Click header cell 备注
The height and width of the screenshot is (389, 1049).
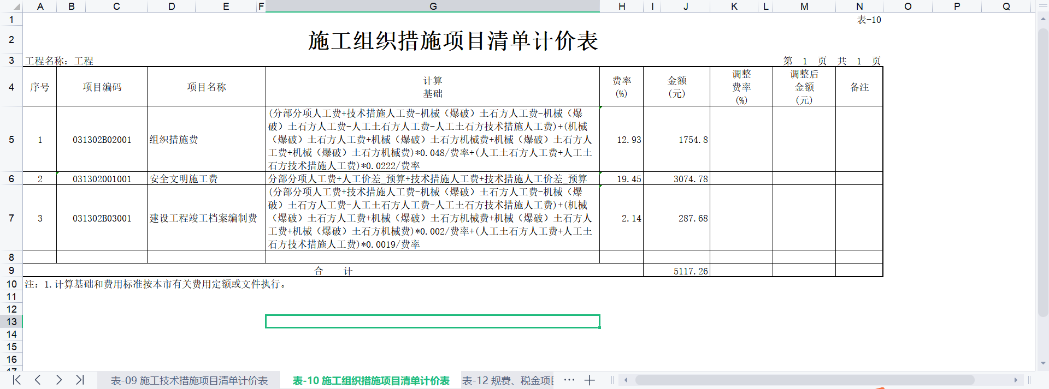click(859, 87)
